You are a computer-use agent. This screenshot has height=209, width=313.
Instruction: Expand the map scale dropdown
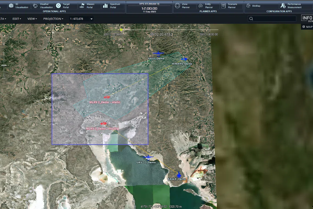(x=91, y=19)
